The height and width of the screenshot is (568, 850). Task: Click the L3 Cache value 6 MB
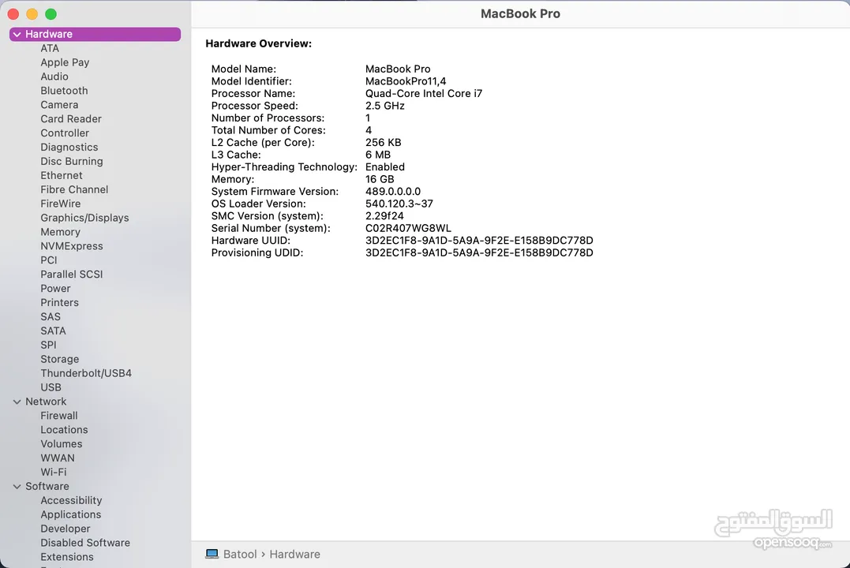(x=377, y=155)
